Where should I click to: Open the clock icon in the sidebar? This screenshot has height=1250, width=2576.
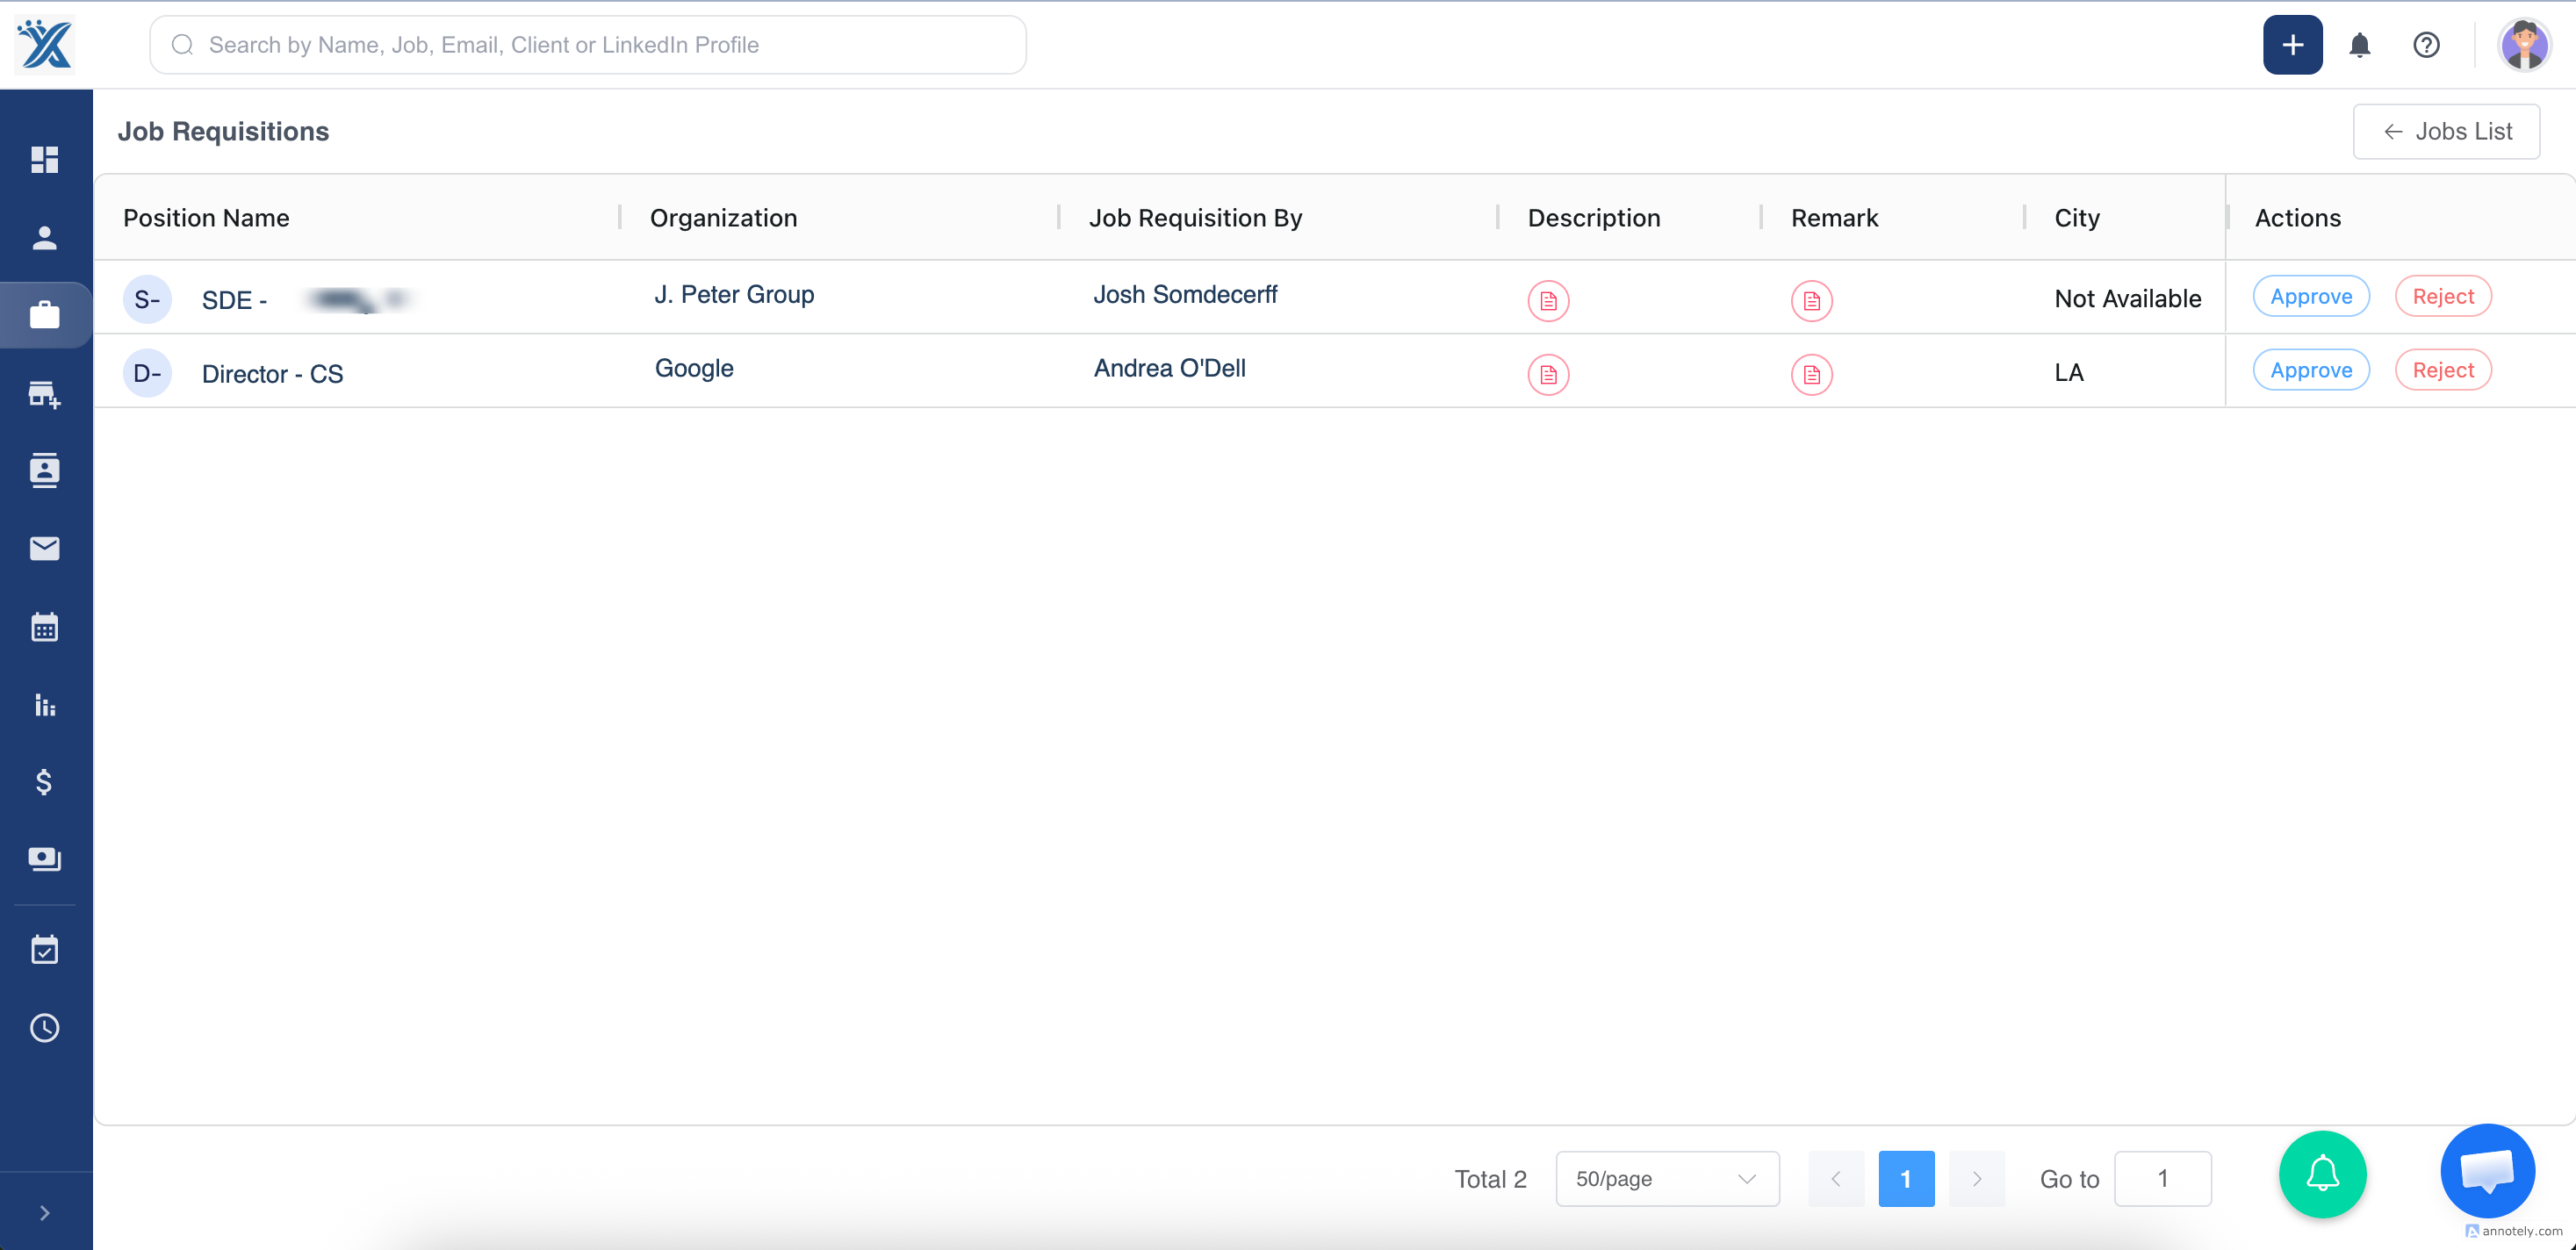click(x=45, y=1028)
